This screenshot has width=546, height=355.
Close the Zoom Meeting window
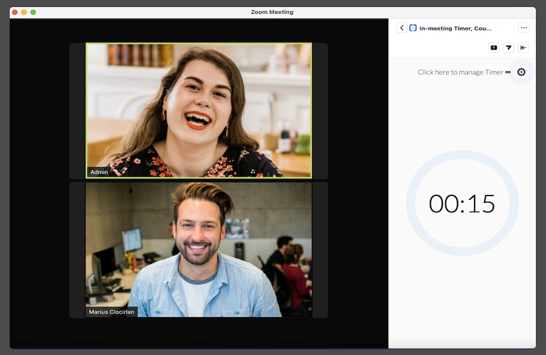(x=15, y=12)
